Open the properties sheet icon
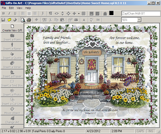161x134 pixels. point(70,20)
